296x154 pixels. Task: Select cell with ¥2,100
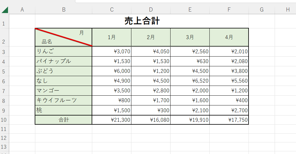point(190,110)
